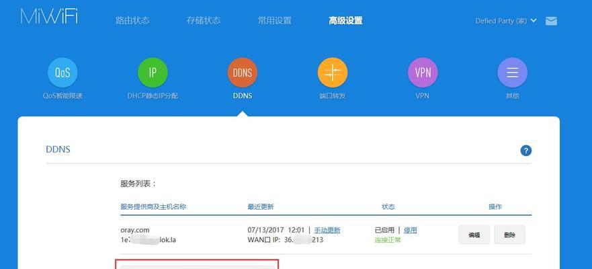Open the QoS smart speed limit icon

62,73
